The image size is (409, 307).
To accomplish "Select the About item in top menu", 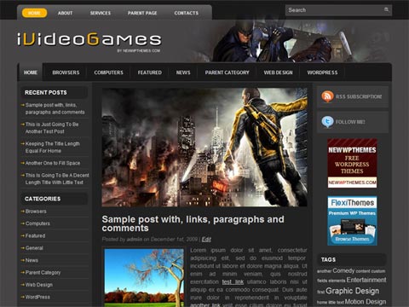I will click(x=65, y=13).
